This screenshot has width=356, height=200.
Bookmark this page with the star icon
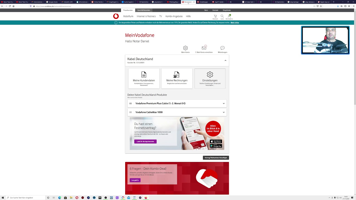(321, 6)
